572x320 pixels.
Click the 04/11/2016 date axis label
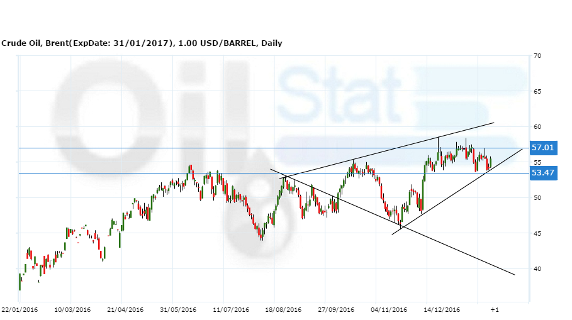[x=388, y=310]
